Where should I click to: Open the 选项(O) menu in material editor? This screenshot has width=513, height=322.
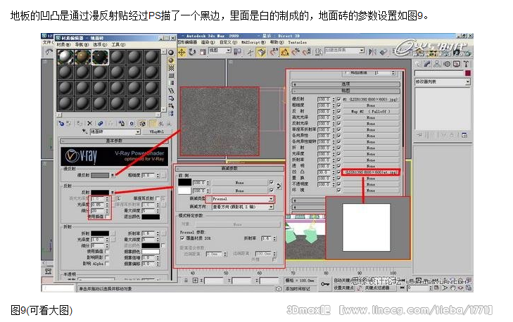point(100,44)
